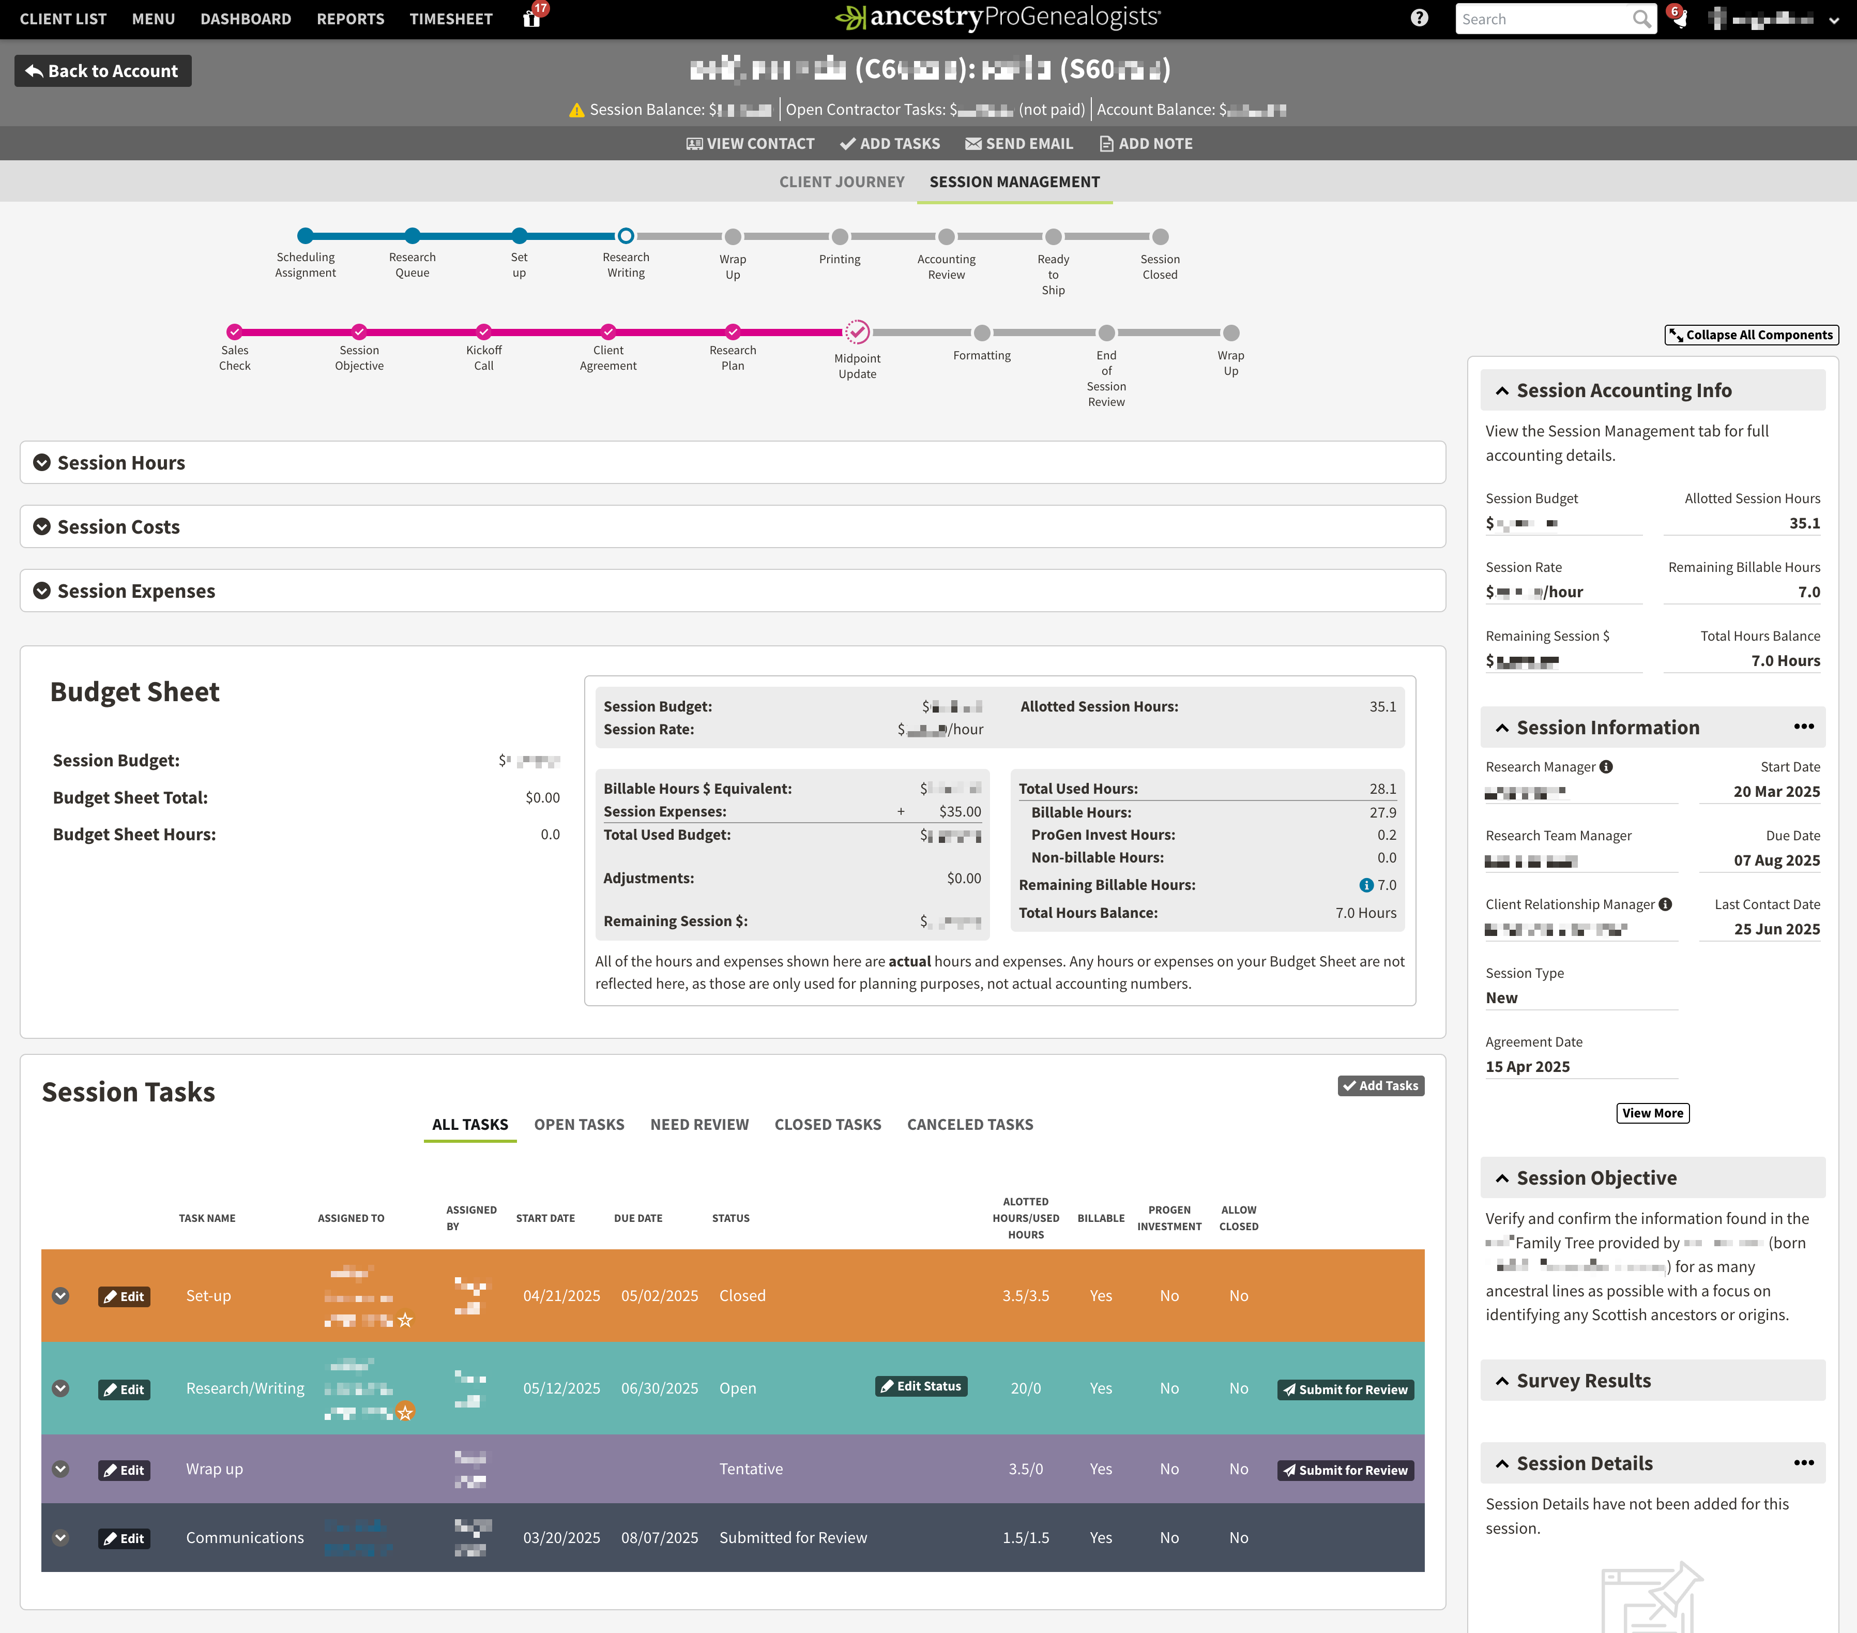The image size is (1857, 1633).
Task: Click the star icon on Research/Writing assignee
Action: 405,1412
